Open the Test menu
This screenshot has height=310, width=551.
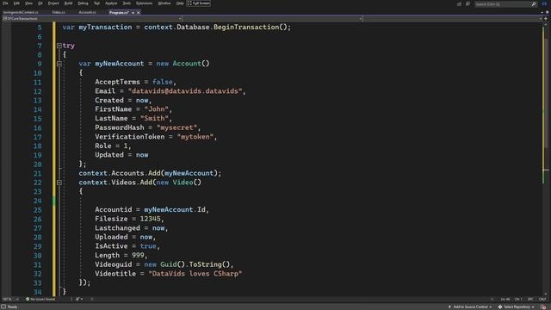pyautogui.click(x=96, y=3)
